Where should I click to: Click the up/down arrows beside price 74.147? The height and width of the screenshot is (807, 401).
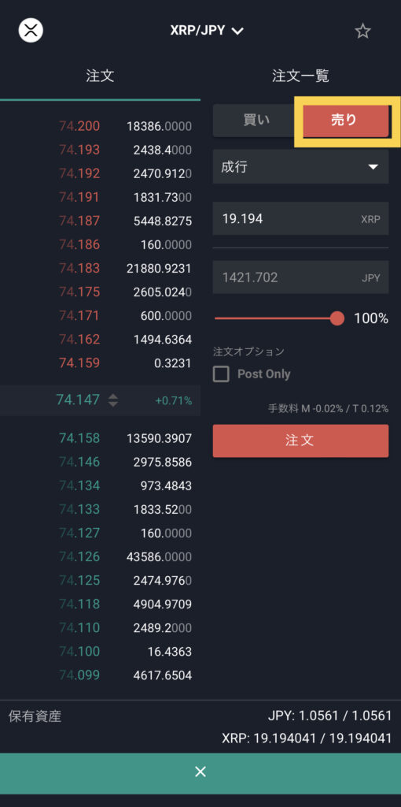point(113,400)
